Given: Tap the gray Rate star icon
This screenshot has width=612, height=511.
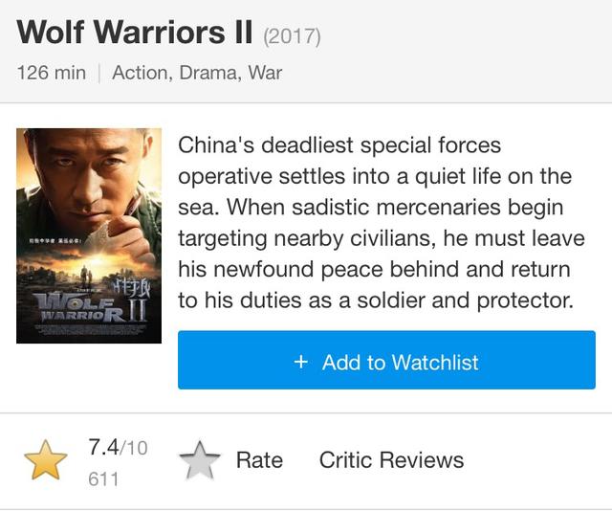Looking at the screenshot, I should coord(200,460).
